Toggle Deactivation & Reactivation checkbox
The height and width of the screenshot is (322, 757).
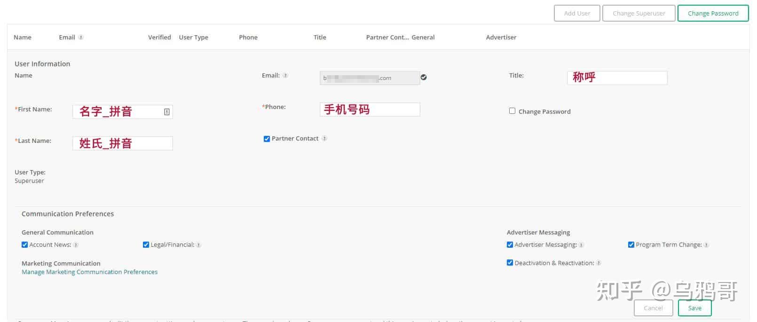click(510, 263)
